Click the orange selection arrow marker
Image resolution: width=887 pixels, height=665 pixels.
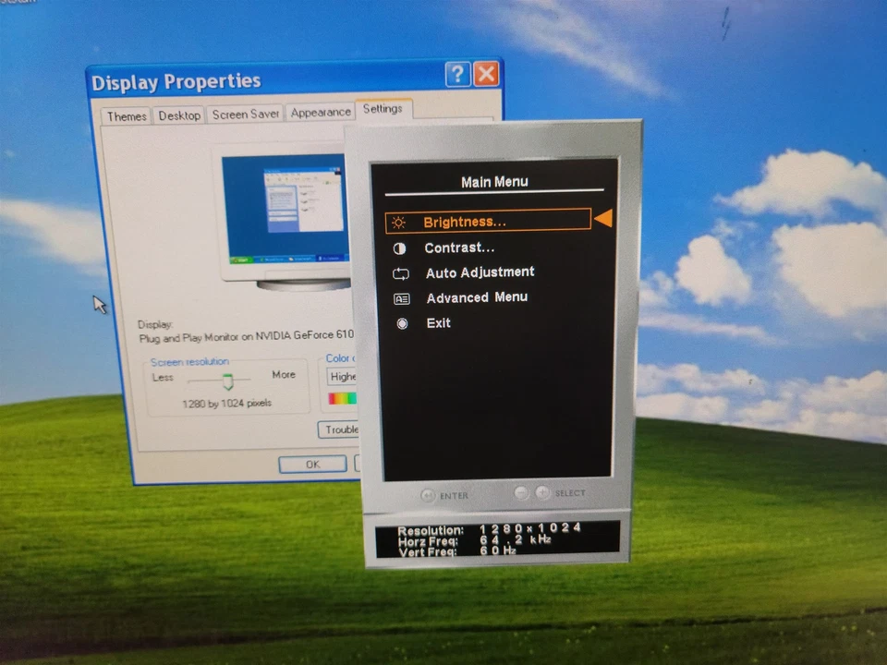point(603,219)
